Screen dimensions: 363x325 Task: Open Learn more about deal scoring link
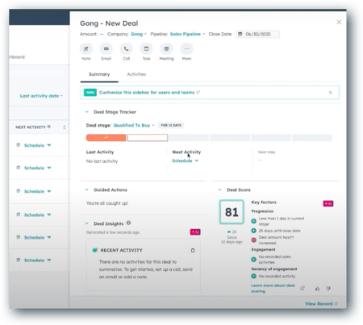273,288
